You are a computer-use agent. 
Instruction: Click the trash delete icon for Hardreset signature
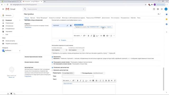[71, 26]
